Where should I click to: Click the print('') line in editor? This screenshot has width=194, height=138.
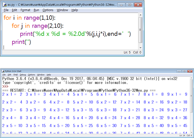pyautogui.click(x=21, y=42)
